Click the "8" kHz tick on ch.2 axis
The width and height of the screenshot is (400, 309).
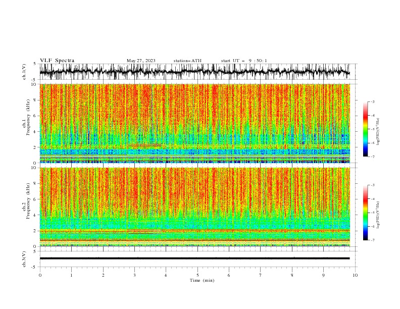(35, 183)
